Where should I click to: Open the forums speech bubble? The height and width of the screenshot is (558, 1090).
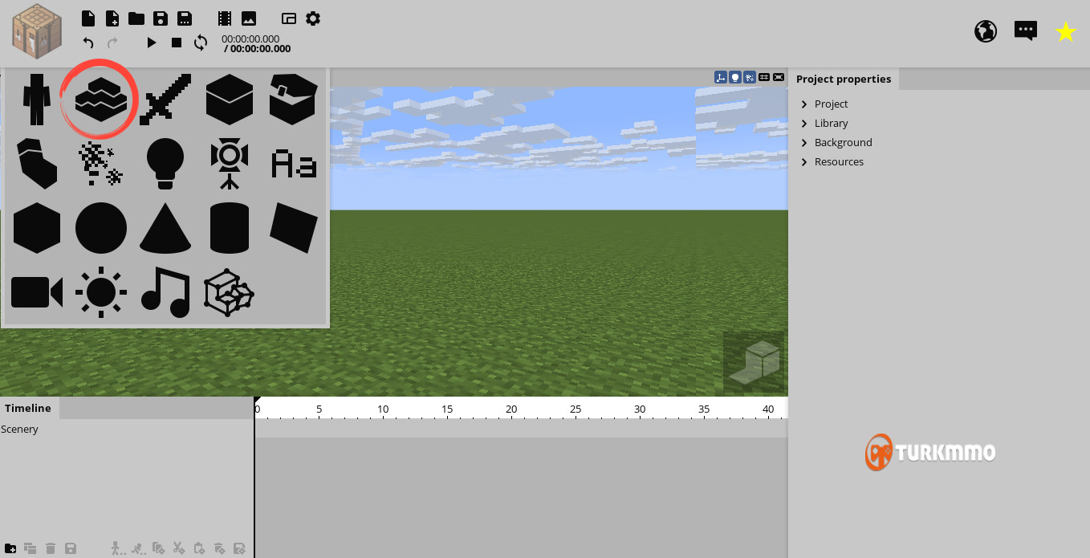click(x=1026, y=31)
